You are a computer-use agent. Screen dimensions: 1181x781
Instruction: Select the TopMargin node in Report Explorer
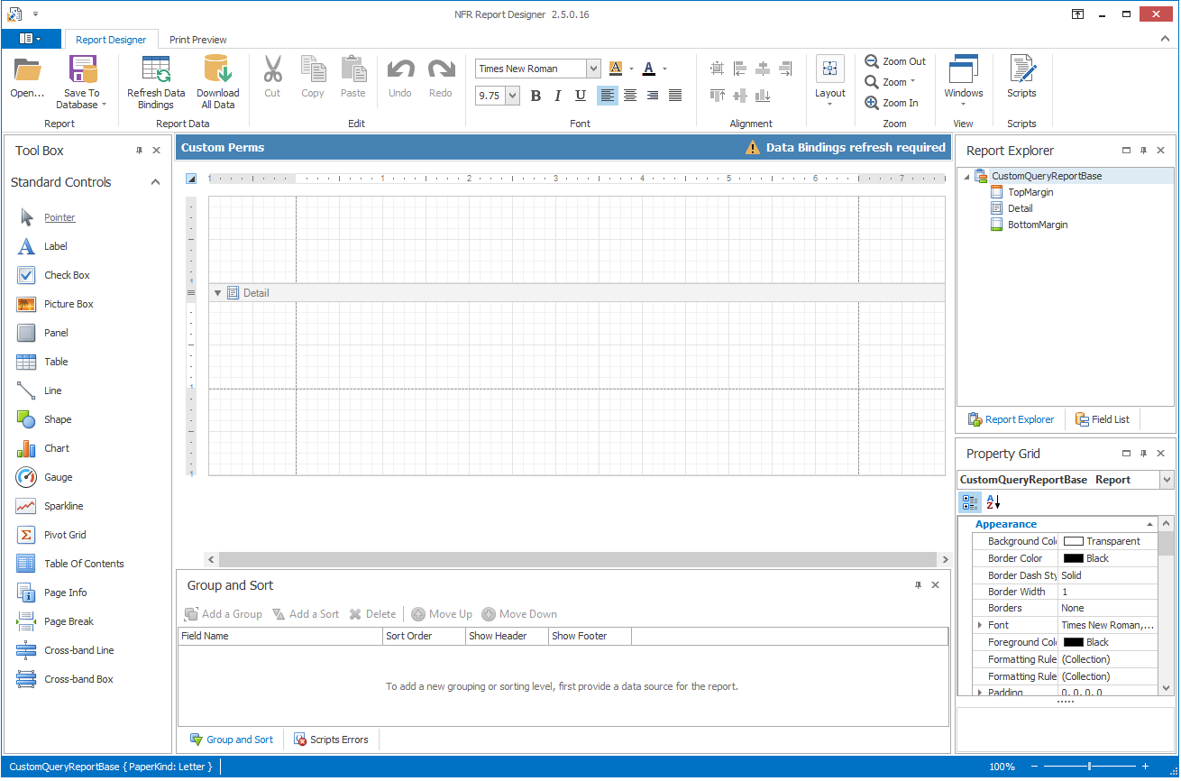click(1030, 192)
